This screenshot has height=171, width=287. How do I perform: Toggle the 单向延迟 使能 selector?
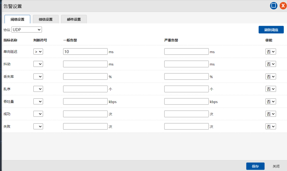pos(271,52)
